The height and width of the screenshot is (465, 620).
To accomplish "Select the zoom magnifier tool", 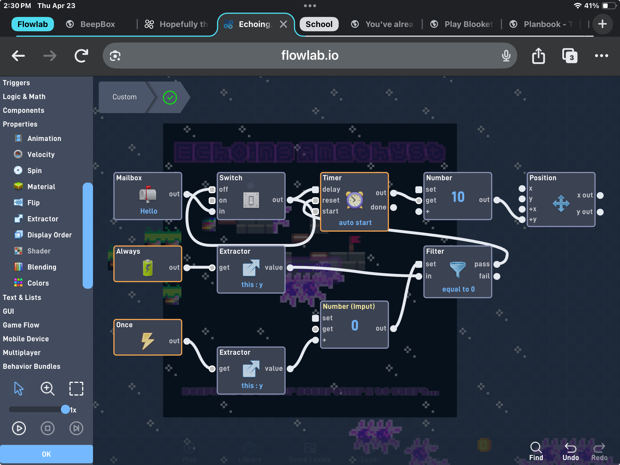I will click(47, 389).
